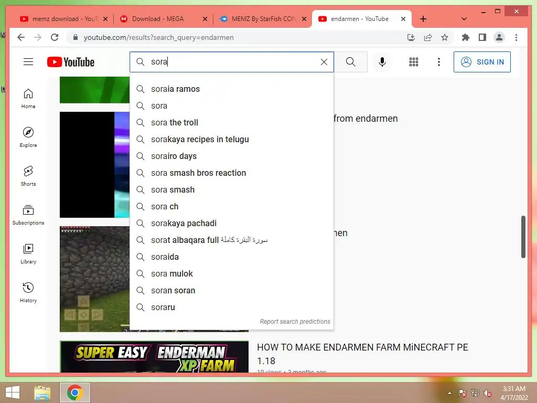Click Chrome icon in taskbar
Screen dimensions: 537x403
[75, 393]
